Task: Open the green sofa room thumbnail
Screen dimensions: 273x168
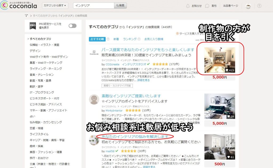Action: [220, 106]
